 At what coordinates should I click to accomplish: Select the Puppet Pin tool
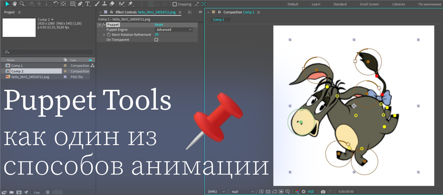pos(130,4)
